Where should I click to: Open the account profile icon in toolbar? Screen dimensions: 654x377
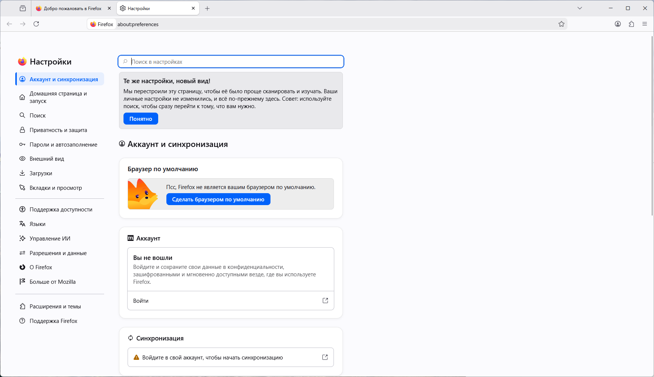click(x=618, y=24)
